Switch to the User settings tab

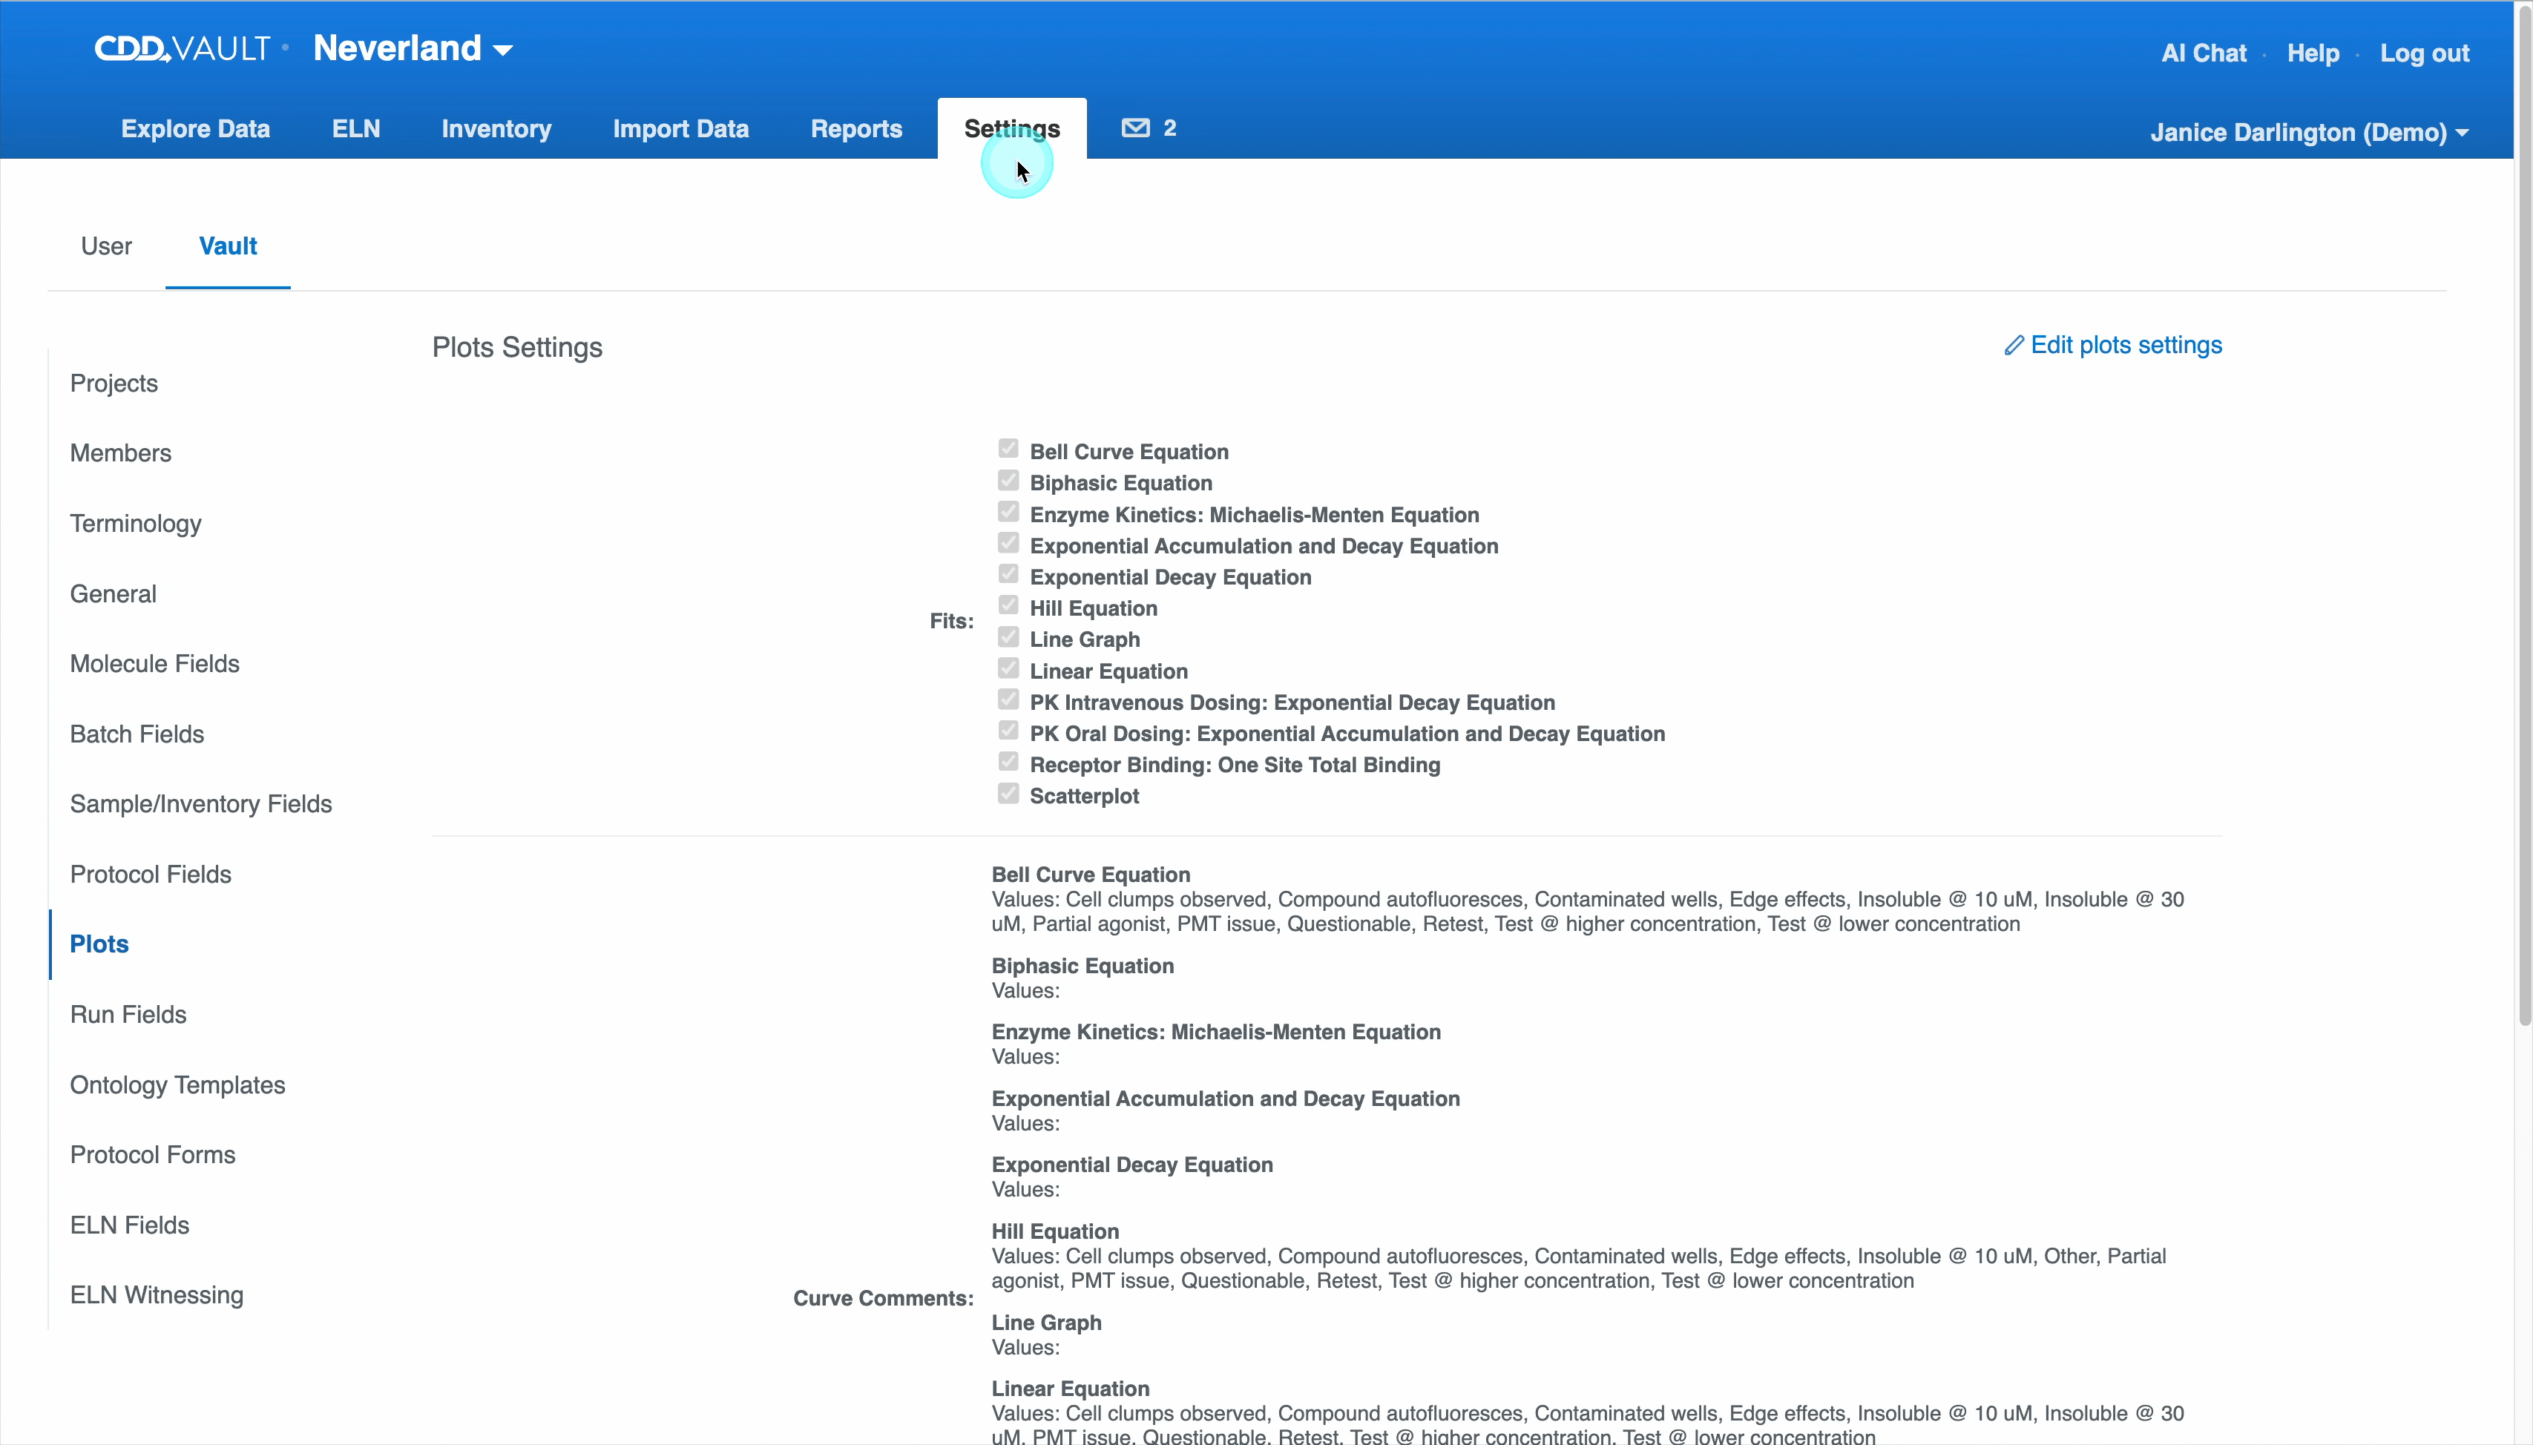click(106, 246)
